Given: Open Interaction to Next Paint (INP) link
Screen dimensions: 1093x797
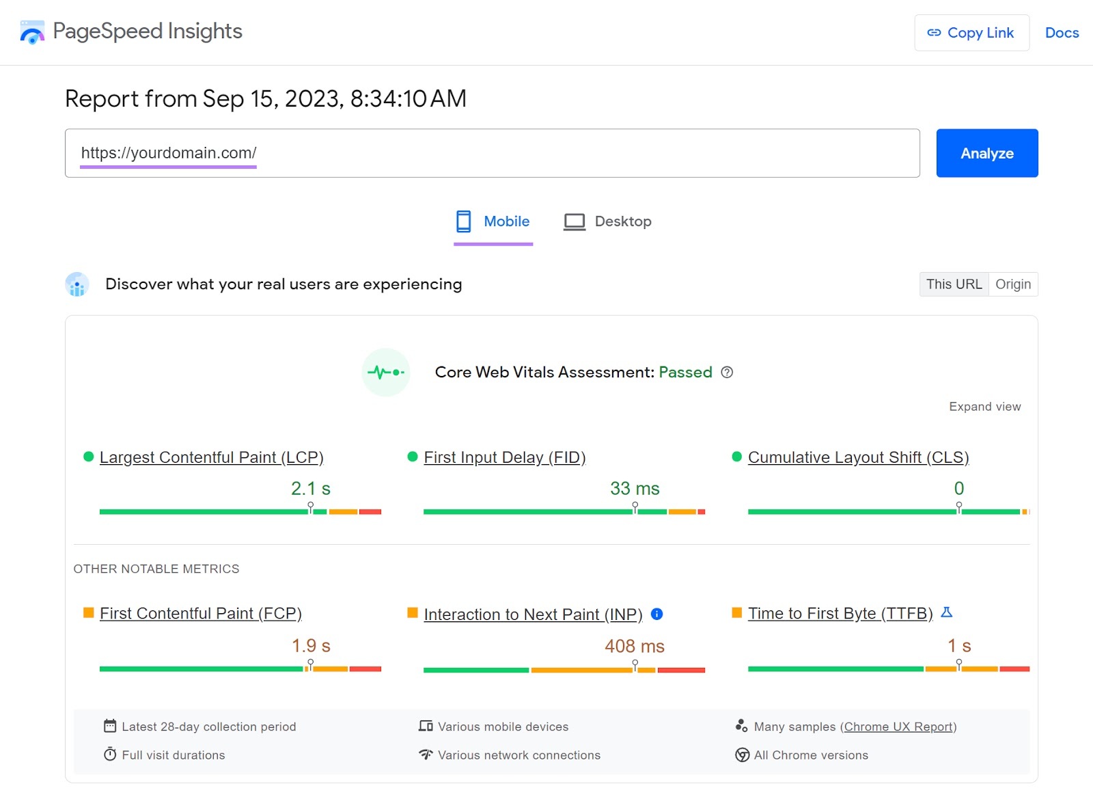Looking at the screenshot, I should click(x=533, y=614).
